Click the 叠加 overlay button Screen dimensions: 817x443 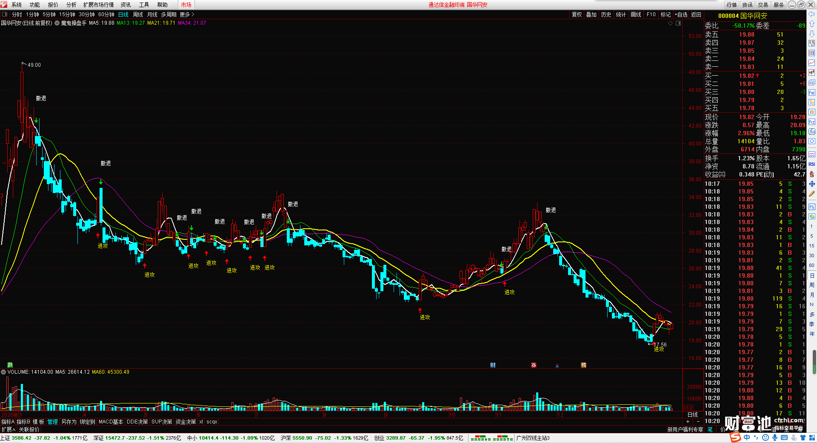(x=591, y=14)
